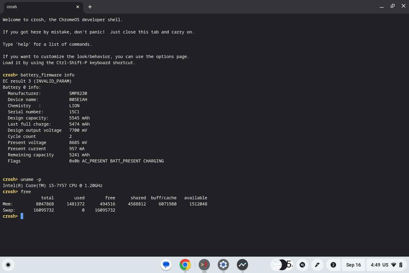Switch to the Terminal crosh shelf icon
The height and width of the screenshot is (273, 409).
point(204,265)
